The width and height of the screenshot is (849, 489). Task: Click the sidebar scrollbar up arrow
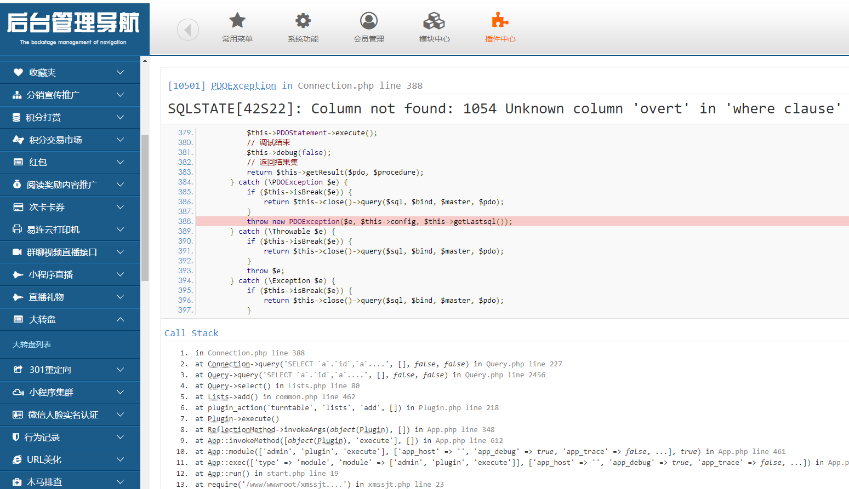click(x=145, y=61)
